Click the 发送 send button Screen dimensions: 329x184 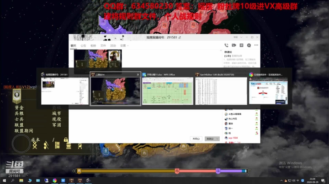[210, 139]
